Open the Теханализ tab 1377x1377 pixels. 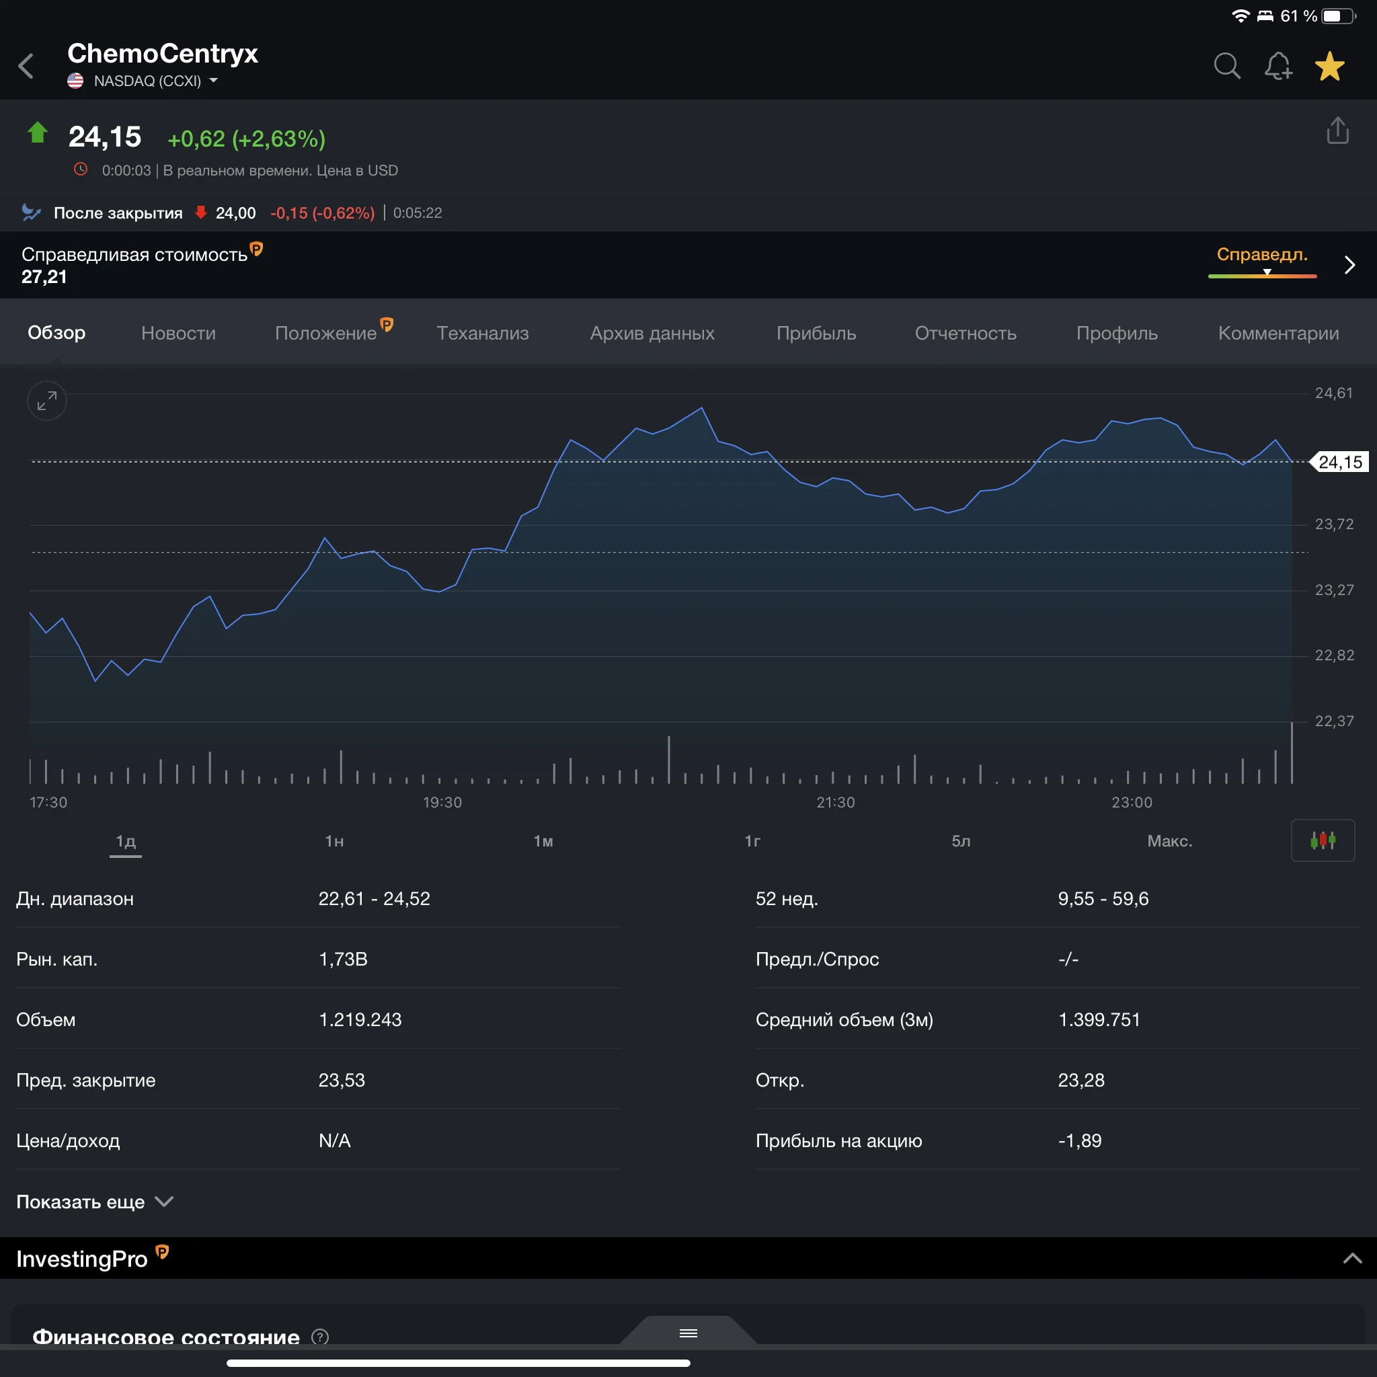[483, 333]
